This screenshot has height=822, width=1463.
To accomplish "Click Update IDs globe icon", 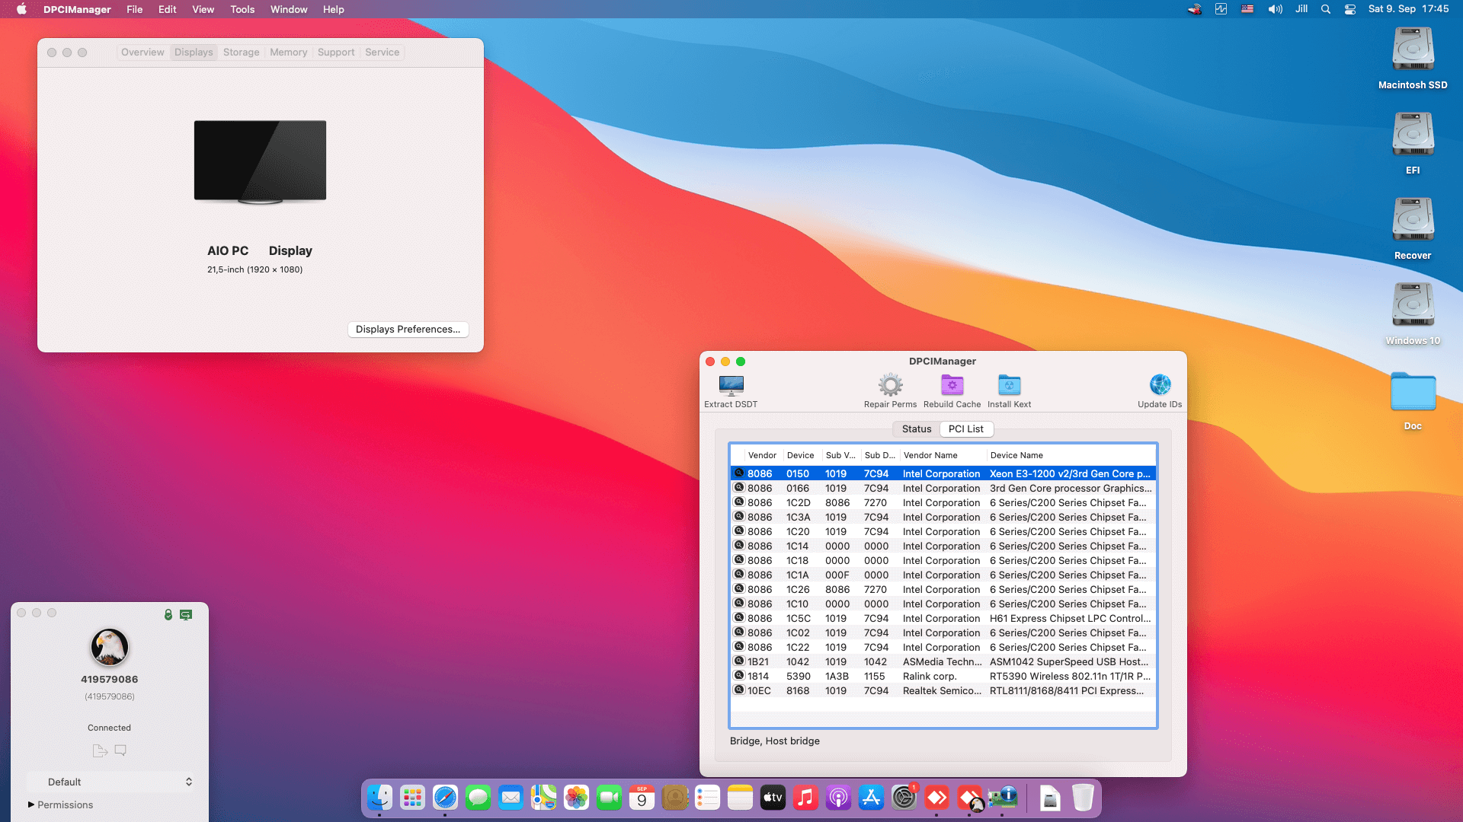I will click(1160, 385).
